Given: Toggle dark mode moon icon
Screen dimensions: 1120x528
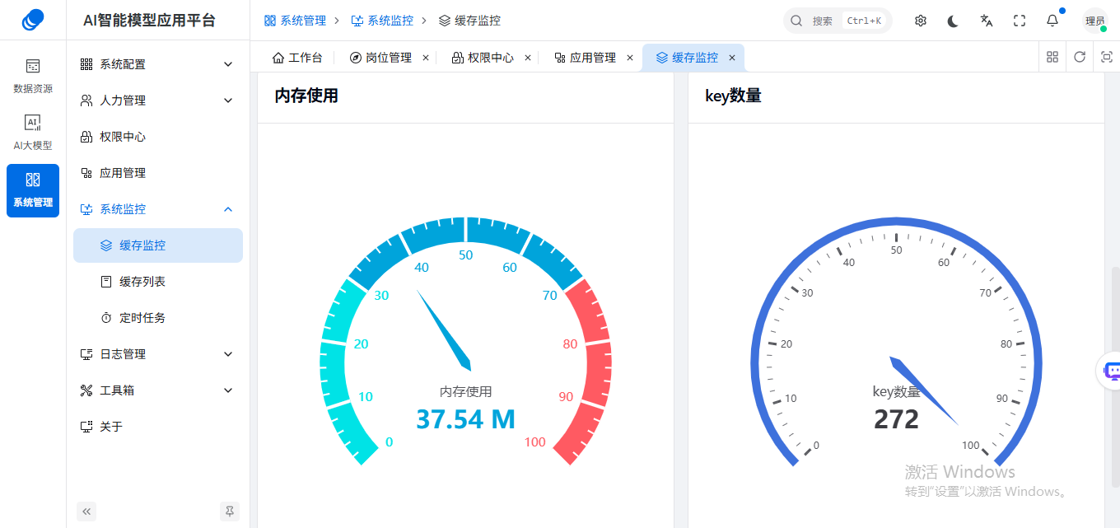Looking at the screenshot, I should click(954, 21).
